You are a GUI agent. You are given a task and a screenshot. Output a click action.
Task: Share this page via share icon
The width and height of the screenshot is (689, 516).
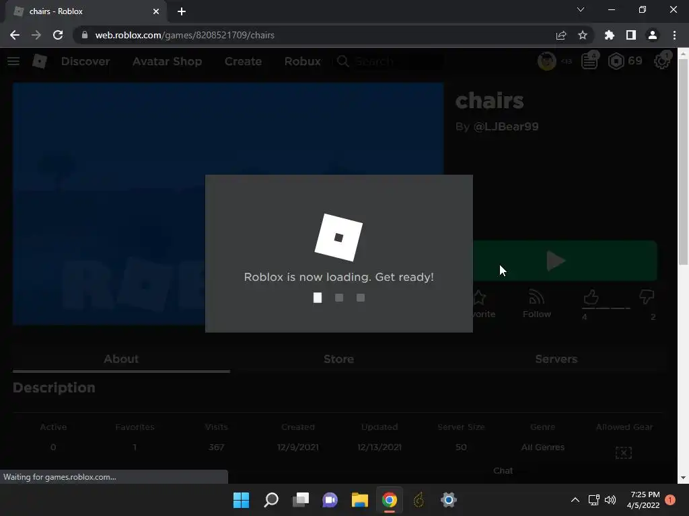point(561,35)
